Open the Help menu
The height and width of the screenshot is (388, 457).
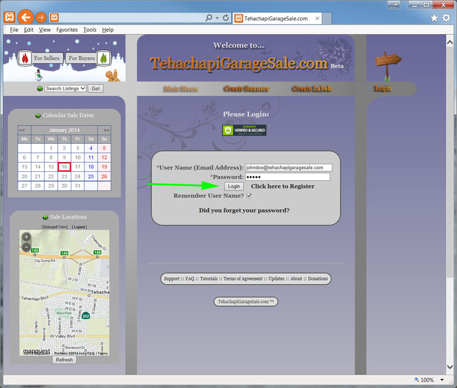pyautogui.click(x=108, y=30)
